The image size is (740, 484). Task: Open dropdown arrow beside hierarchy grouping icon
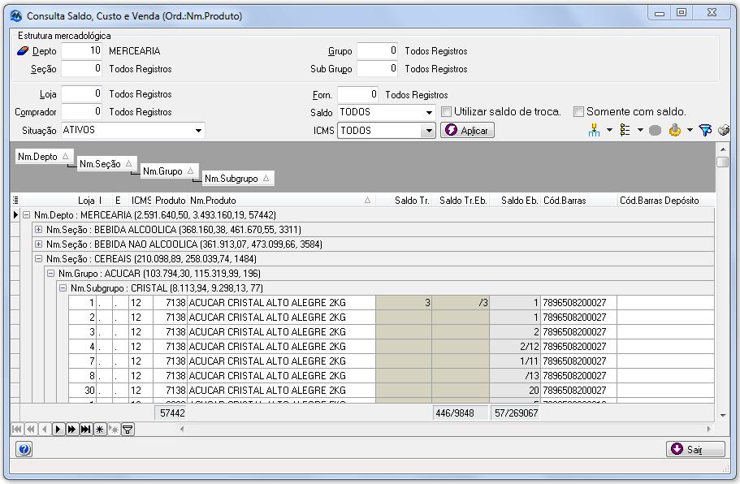point(609,130)
